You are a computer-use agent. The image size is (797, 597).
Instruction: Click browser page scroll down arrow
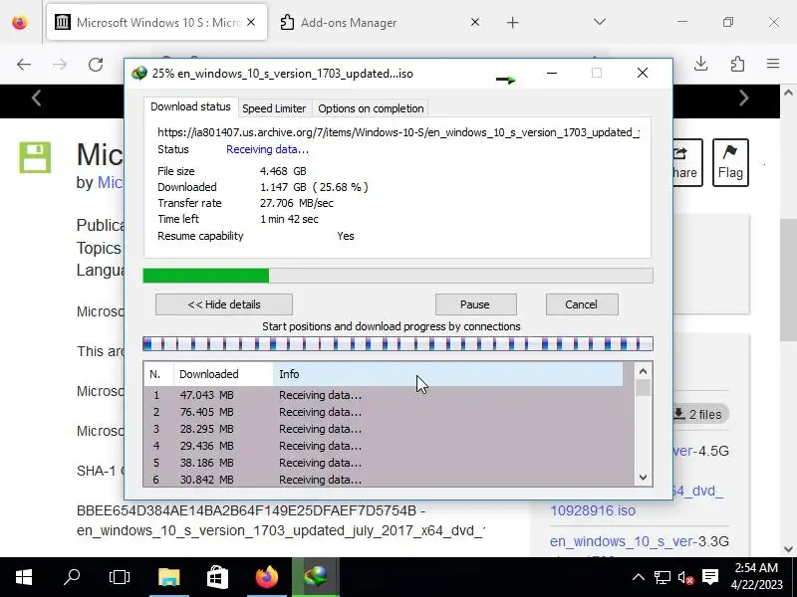(788, 549)
